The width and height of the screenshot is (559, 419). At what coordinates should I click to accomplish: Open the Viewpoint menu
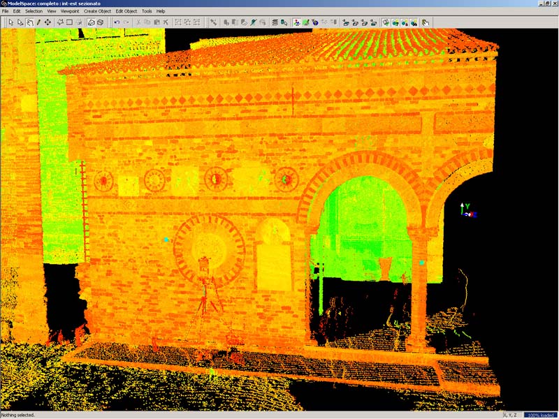pos(70,11)
